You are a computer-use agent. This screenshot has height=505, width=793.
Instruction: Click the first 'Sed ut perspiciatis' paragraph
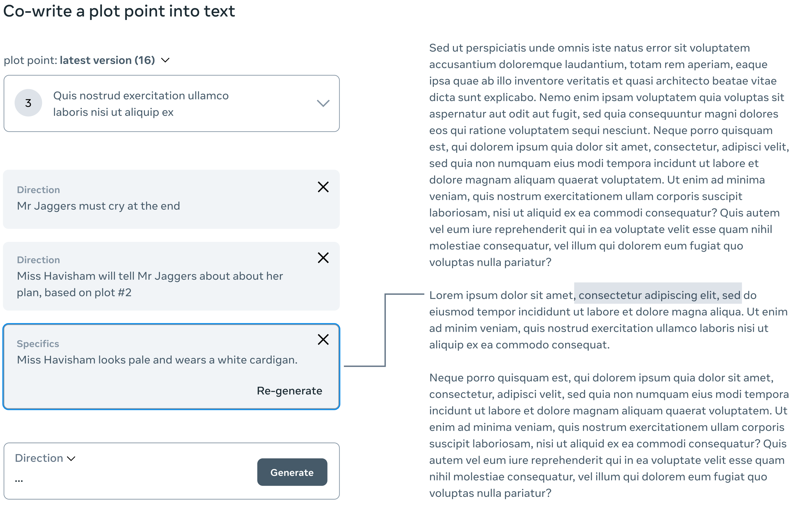[606, 155]
